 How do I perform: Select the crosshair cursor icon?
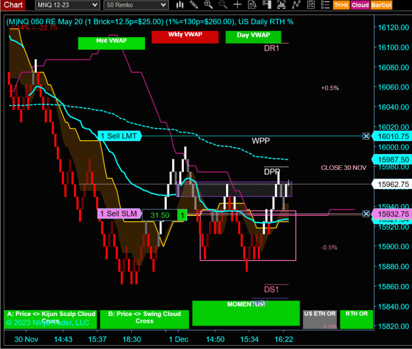pyautogui.click(x=237, y=5)
